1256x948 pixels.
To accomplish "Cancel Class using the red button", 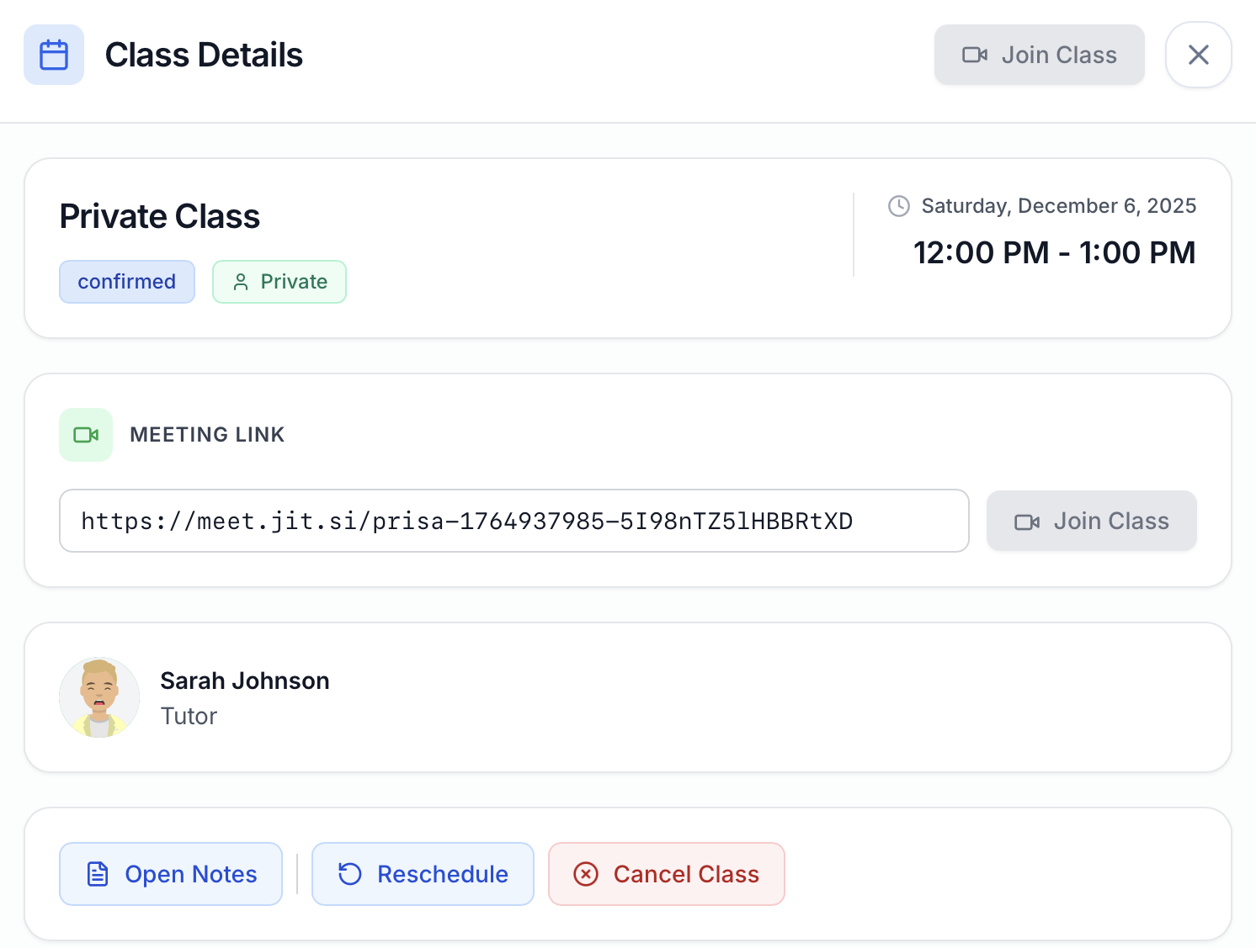I will click(666, 874).
